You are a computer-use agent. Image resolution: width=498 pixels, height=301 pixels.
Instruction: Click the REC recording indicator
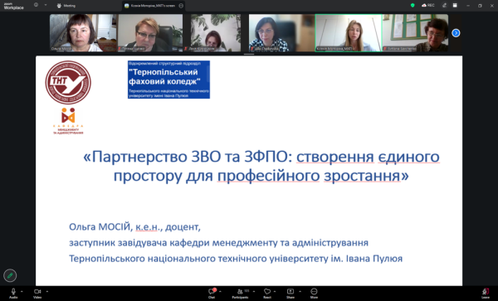click(x=427, y=6)
